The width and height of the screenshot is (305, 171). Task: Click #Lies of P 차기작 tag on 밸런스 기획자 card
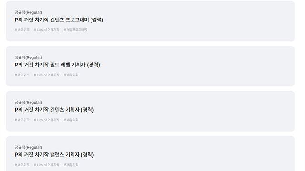pyautogui.click(x=47, y=165)
